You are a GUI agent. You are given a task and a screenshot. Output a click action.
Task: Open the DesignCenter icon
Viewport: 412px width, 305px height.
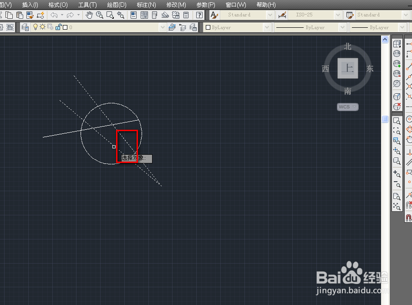tap(144, 15)
